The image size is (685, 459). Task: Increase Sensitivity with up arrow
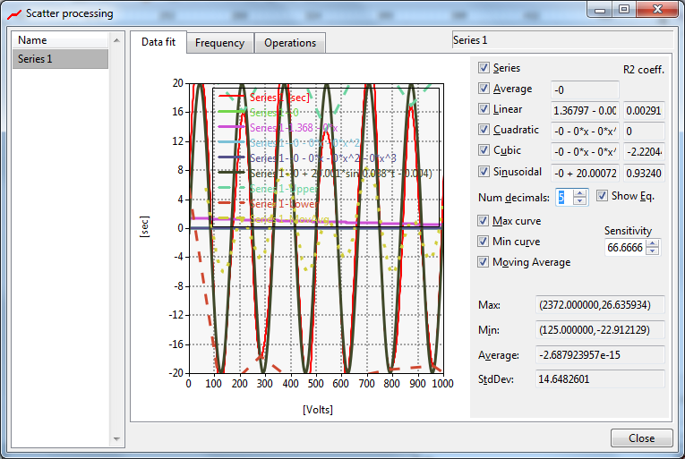point(652,243)
